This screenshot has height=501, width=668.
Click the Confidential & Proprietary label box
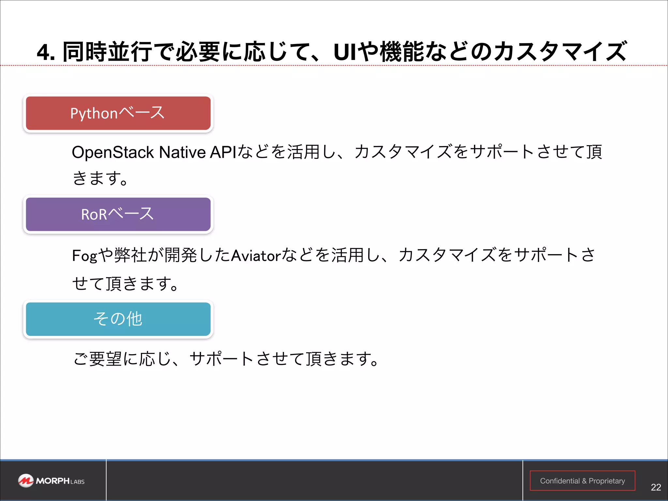[x=582, y=480]
